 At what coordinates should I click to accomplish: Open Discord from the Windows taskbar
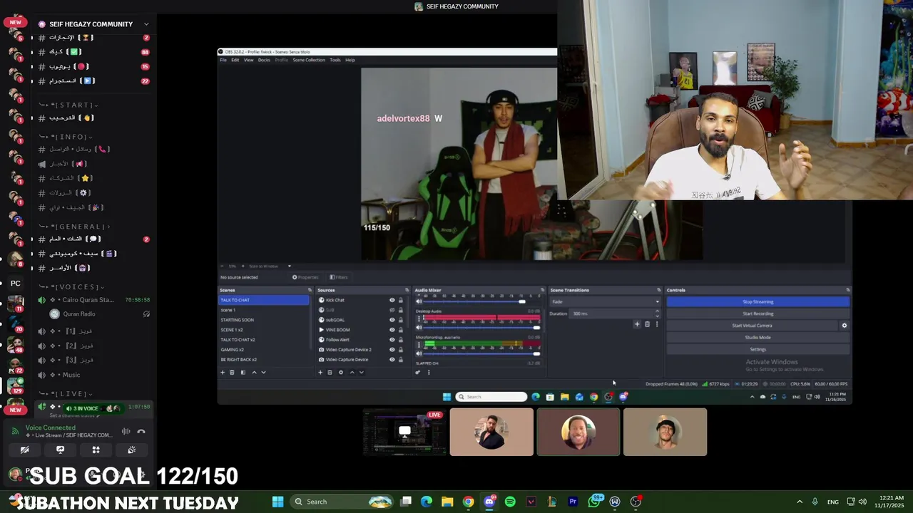(x=489, y=502)
